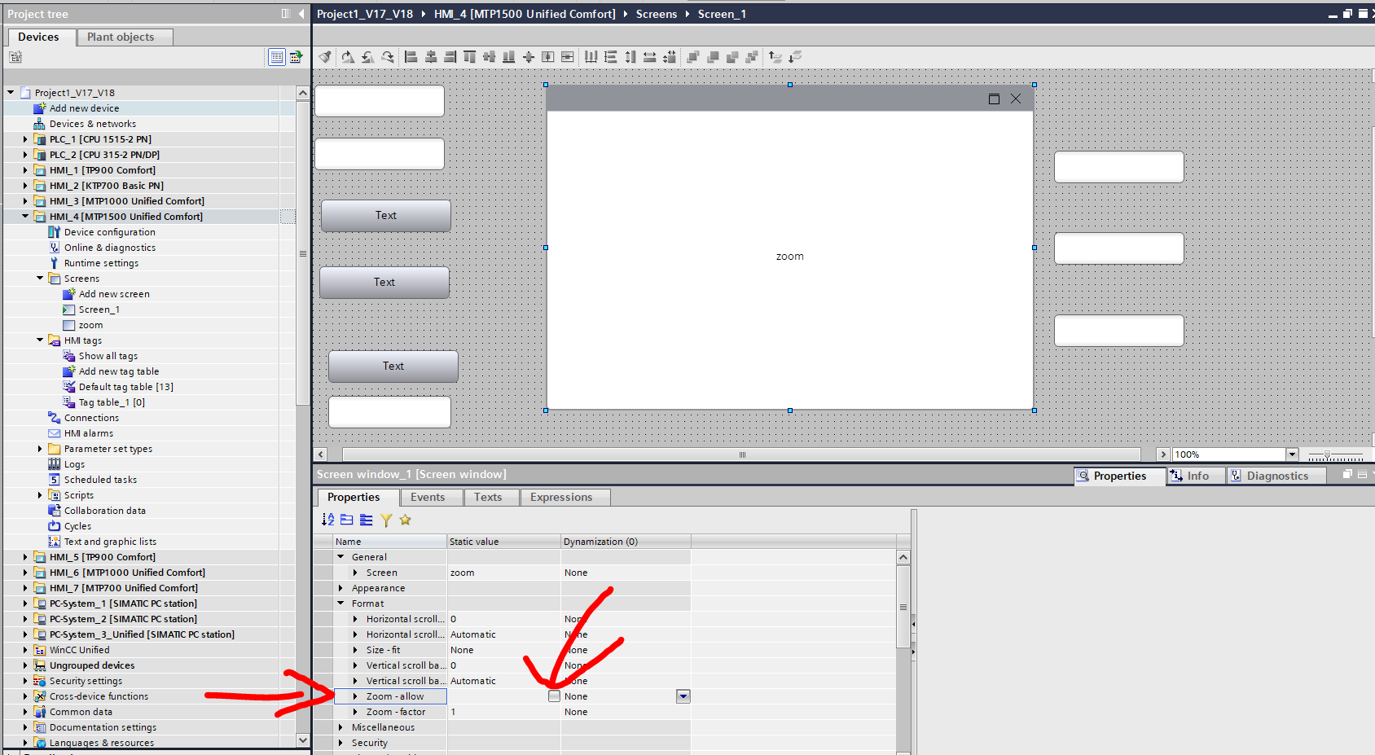Collapse the HMI tags folder

(x=40, y=340)
